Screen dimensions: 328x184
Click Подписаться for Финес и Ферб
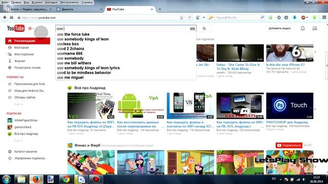(x=289, y=145)
